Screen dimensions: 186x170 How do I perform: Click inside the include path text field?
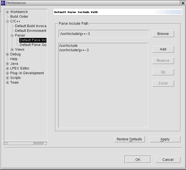click(104, 34)
